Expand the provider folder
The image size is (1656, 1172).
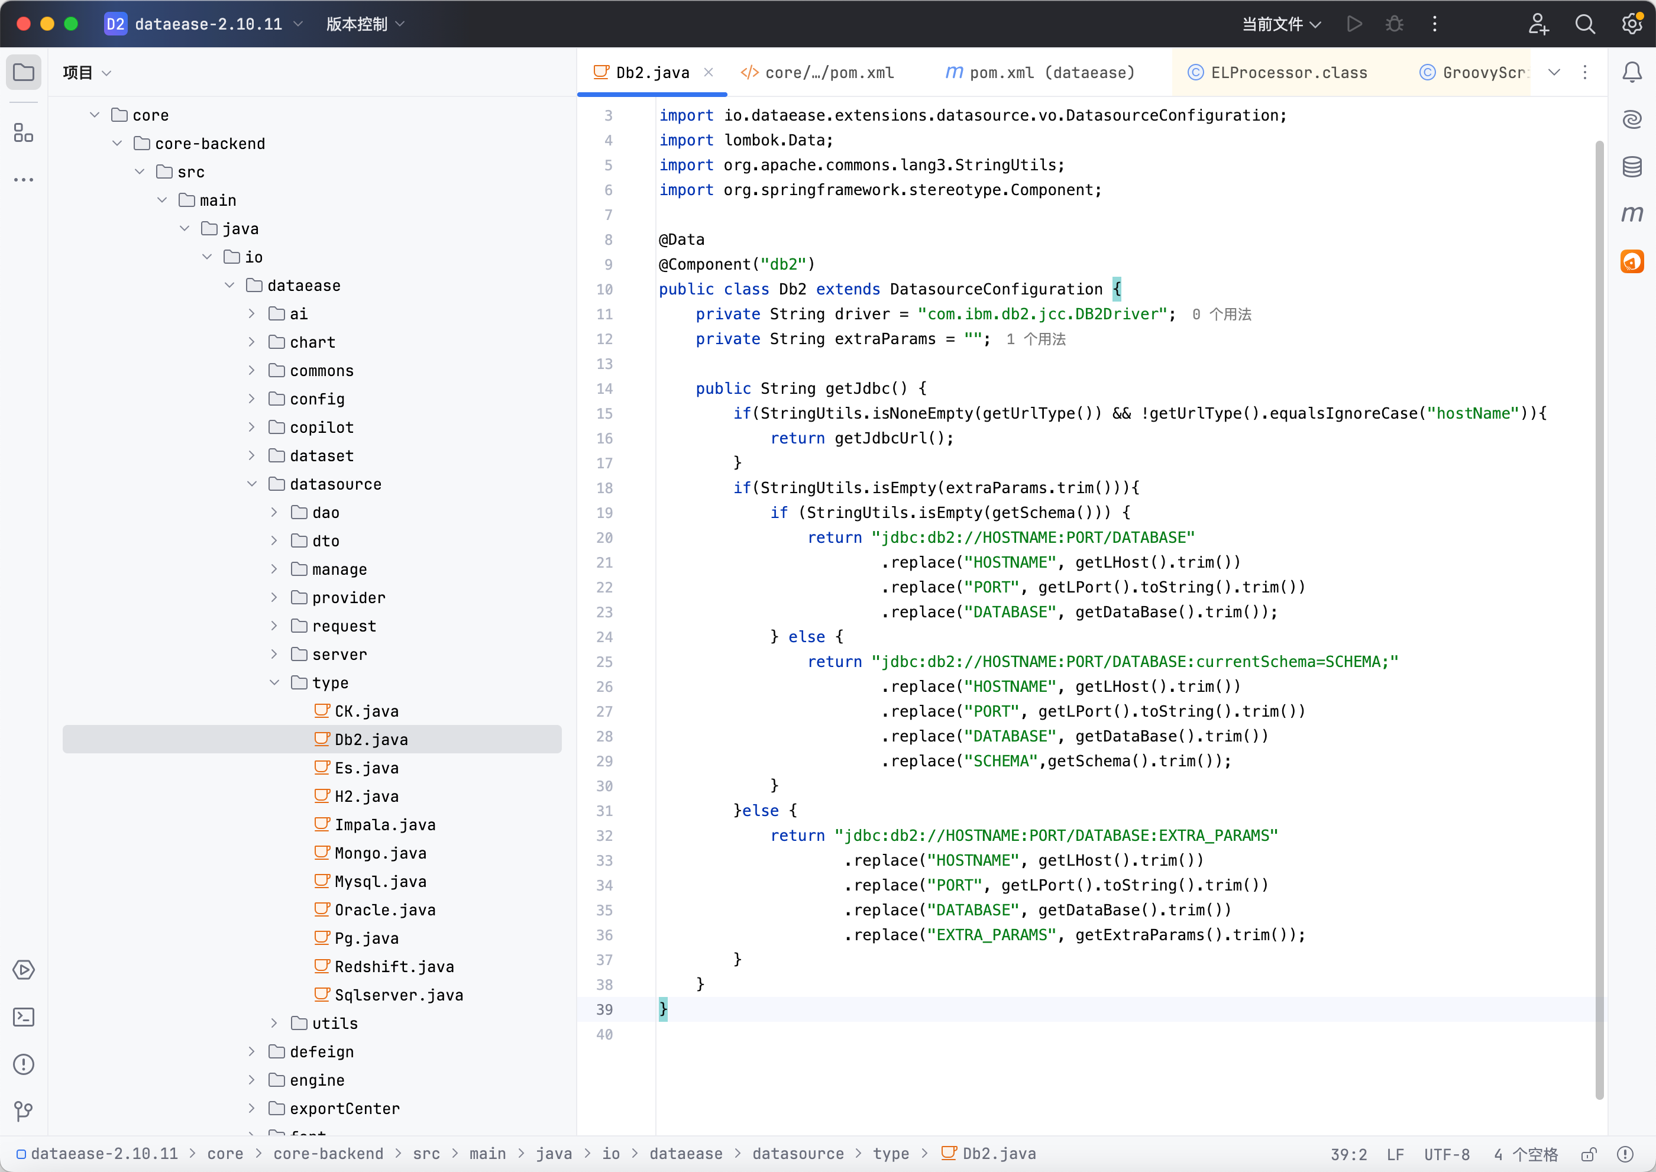pyautogui.click(x=274, y=597)
